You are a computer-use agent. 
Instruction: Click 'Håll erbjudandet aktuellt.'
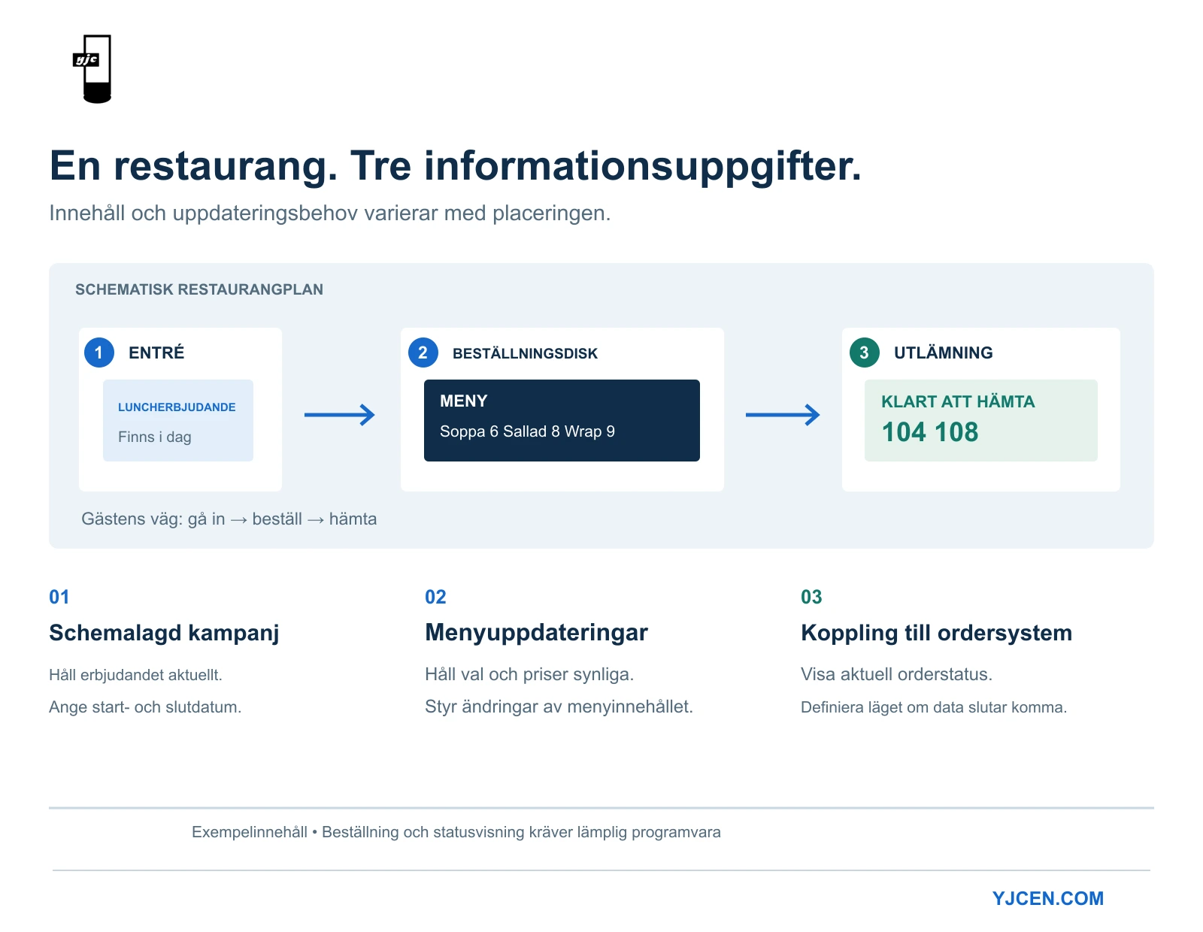135,675
